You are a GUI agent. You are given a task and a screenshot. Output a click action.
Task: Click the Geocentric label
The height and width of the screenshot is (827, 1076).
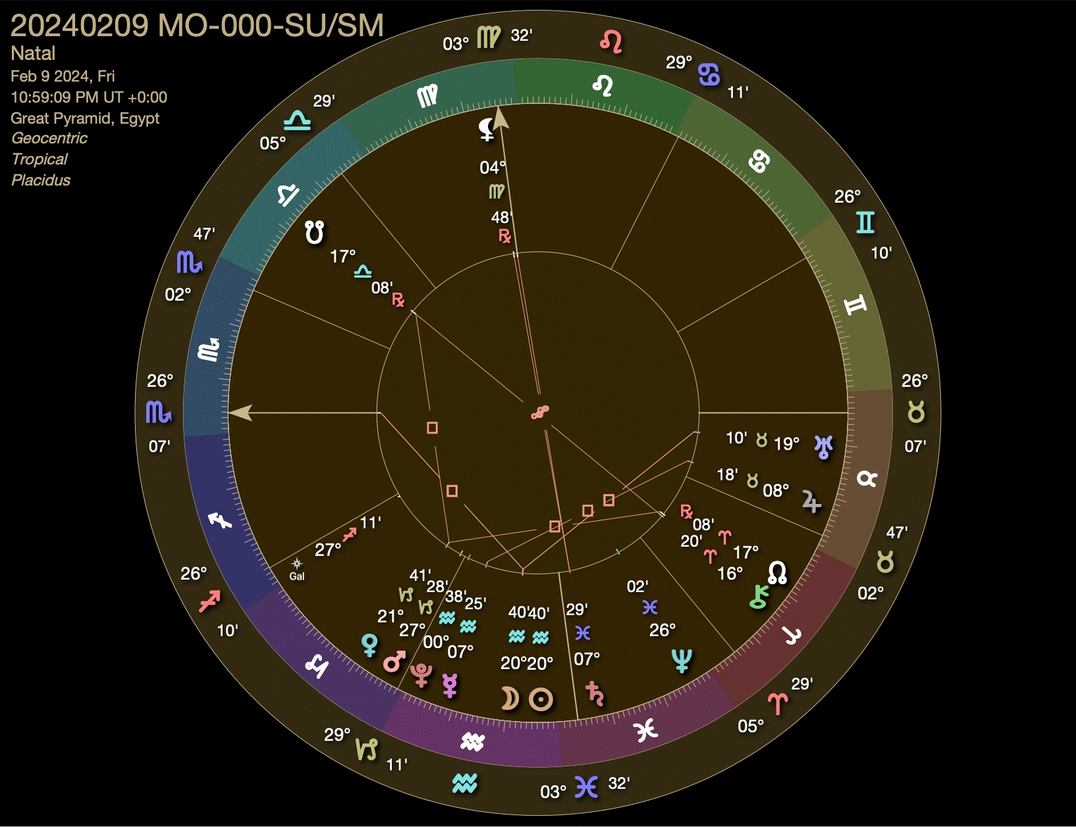[49, 139]
